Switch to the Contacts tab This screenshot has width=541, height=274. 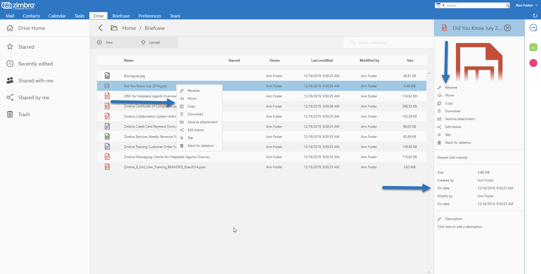point(31,16)
